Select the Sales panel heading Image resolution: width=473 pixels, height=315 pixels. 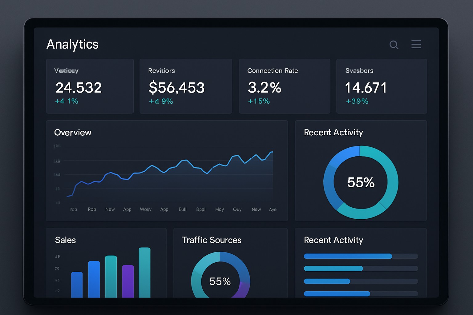click(x=65, y=240)
